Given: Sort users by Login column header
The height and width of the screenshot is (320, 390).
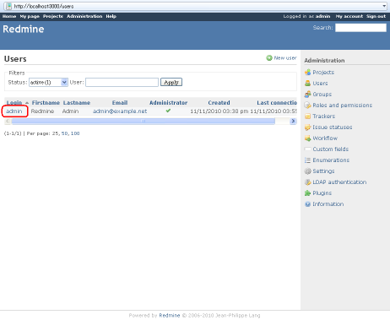Looking at the screenshot, I should click(14, 102).
